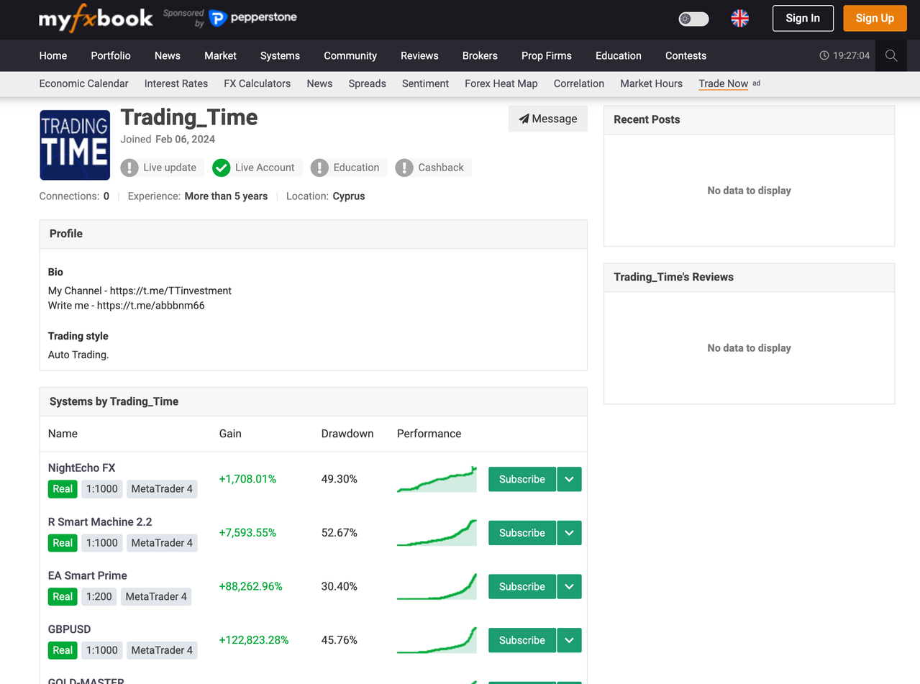Subscribe to R Smart Machine 2.2

[522, 533]
